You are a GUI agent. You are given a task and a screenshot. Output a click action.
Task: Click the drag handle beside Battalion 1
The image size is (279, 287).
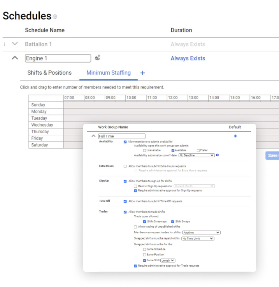click(4, 44)
